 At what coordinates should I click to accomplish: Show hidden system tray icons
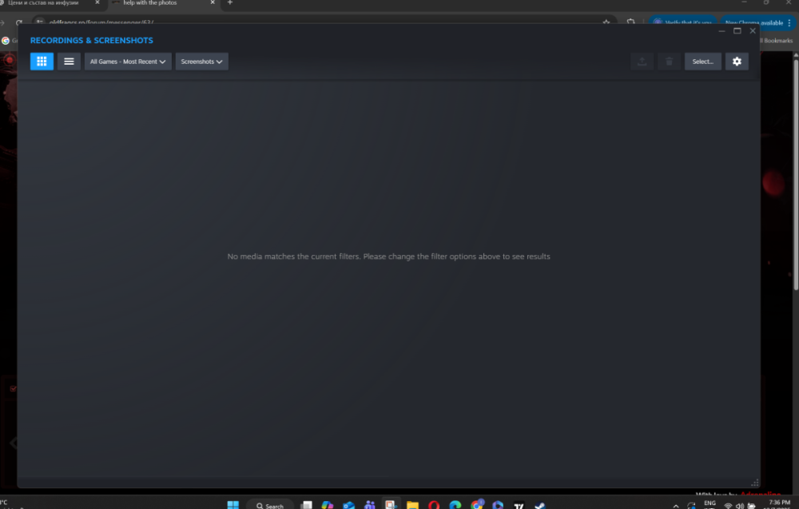tap(676, 505)
